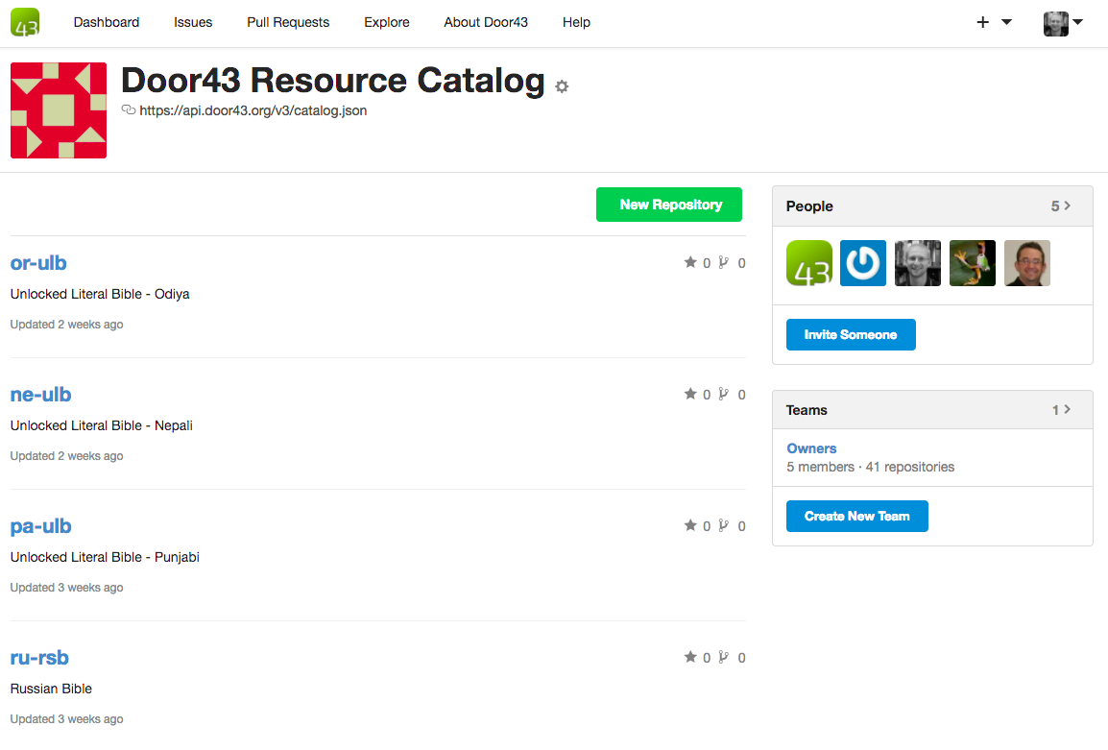Click the fork icon for ru-rsb

click(x=724, y=657)
